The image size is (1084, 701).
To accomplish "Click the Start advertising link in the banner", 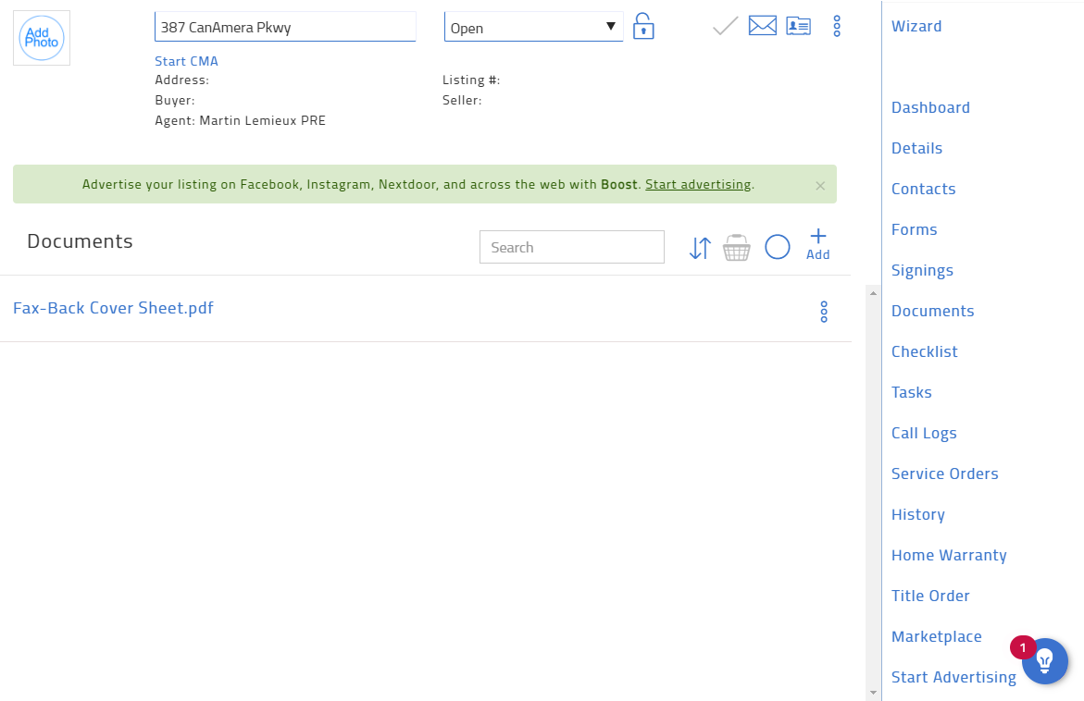I will click(698, 184).
